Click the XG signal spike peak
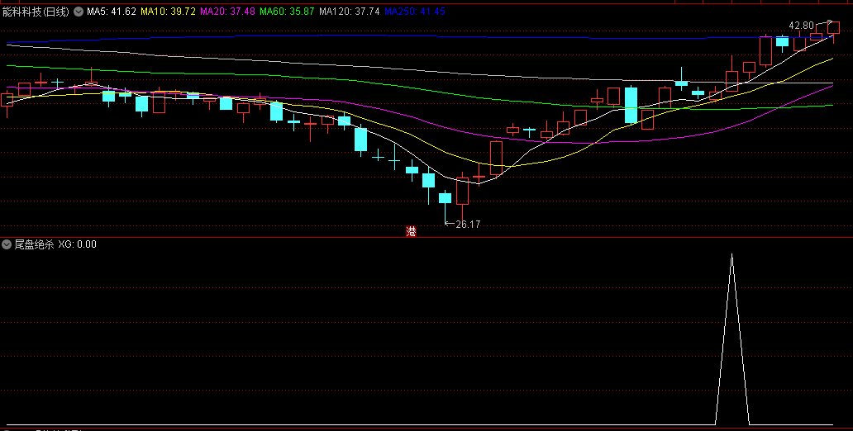853x431 pixels. (x=731, y=254)
